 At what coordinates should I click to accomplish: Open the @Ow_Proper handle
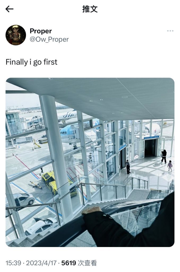[49, 39]
